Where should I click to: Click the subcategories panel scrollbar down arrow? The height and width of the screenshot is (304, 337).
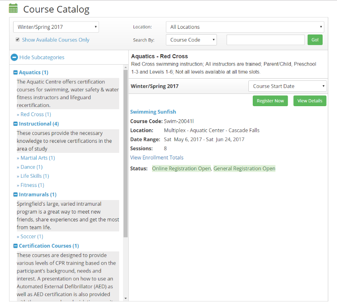pos(126,298)
